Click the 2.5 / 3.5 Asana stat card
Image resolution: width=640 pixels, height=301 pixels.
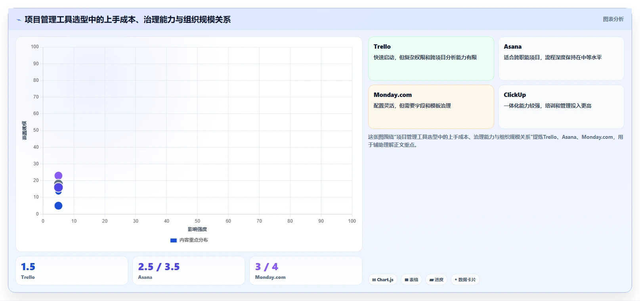[189, 271]
